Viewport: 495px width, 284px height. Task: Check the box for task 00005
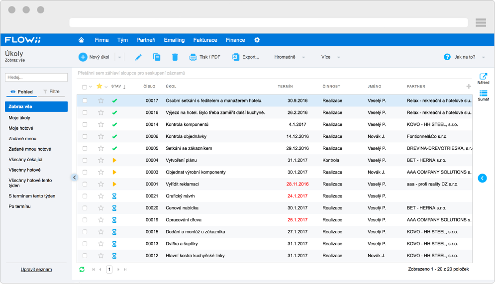(85, 148)
